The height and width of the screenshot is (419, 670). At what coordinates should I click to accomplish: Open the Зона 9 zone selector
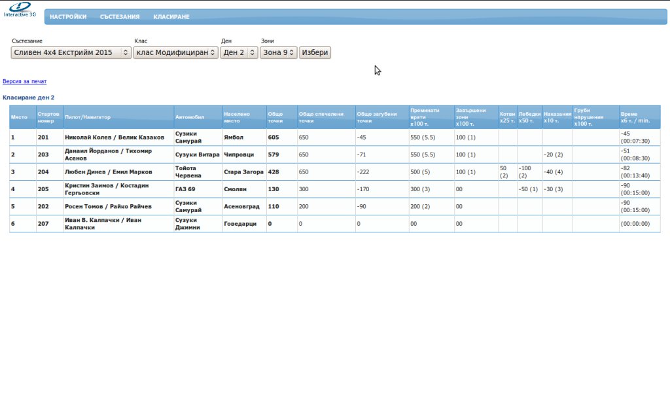pos(278,52)
